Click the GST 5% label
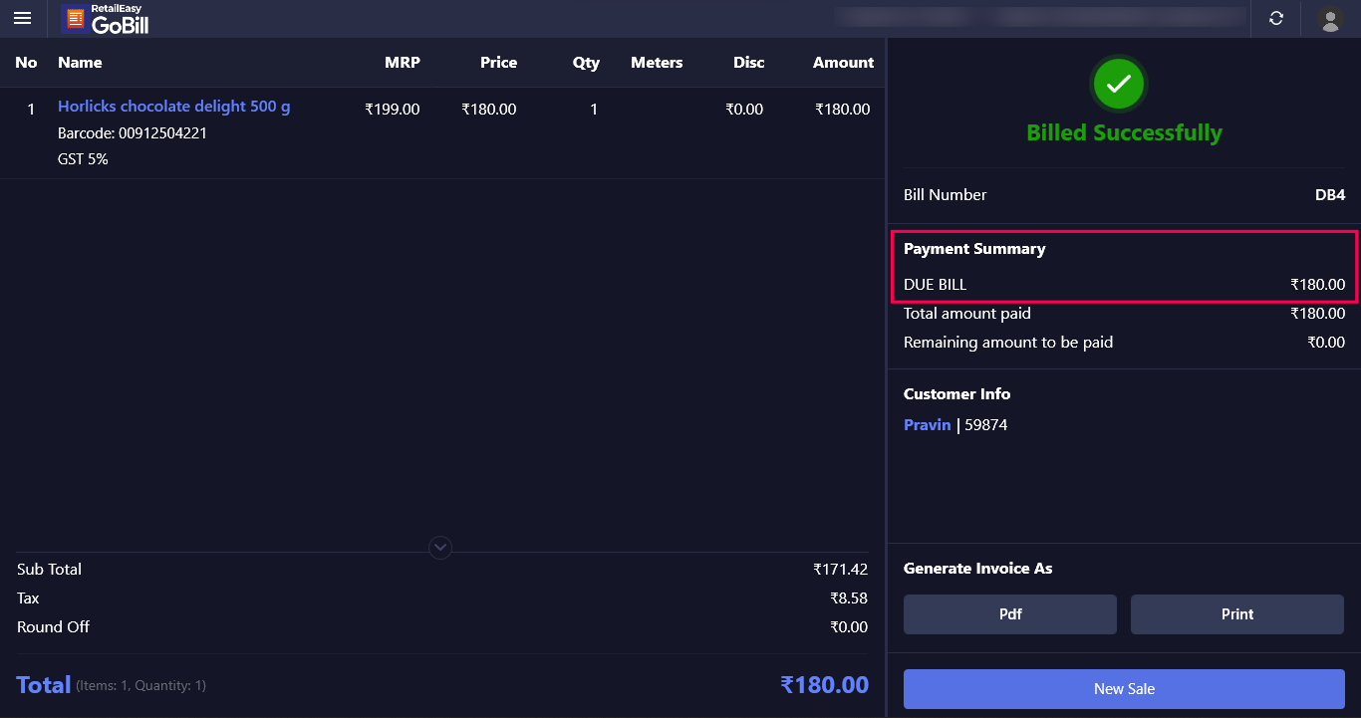Image resolution: width=1361 pixels, height=718 pixels. (83, 159)
